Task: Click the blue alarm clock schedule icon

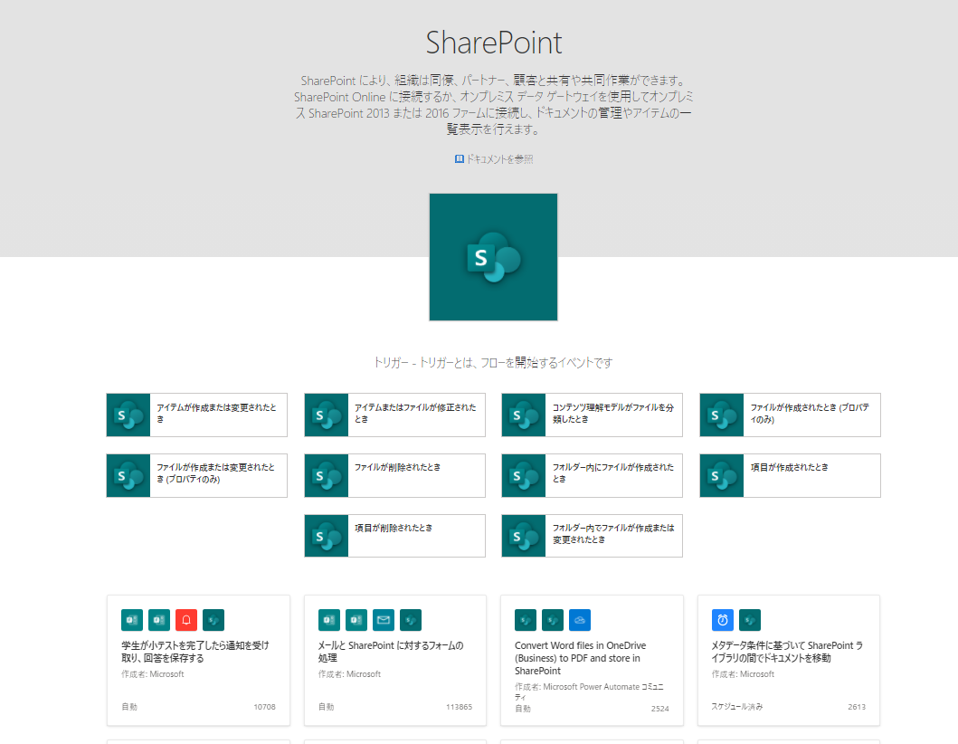Action: click(x=723, y=620)
